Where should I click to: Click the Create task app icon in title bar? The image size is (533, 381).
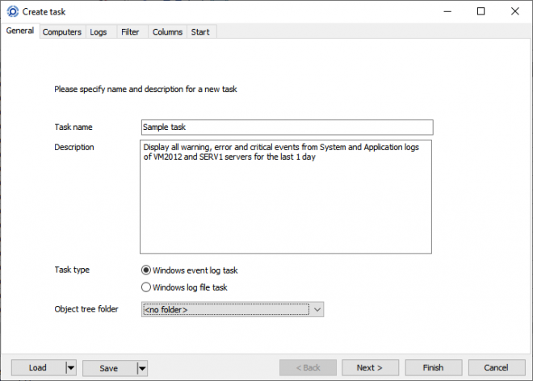tap(13, 11)
